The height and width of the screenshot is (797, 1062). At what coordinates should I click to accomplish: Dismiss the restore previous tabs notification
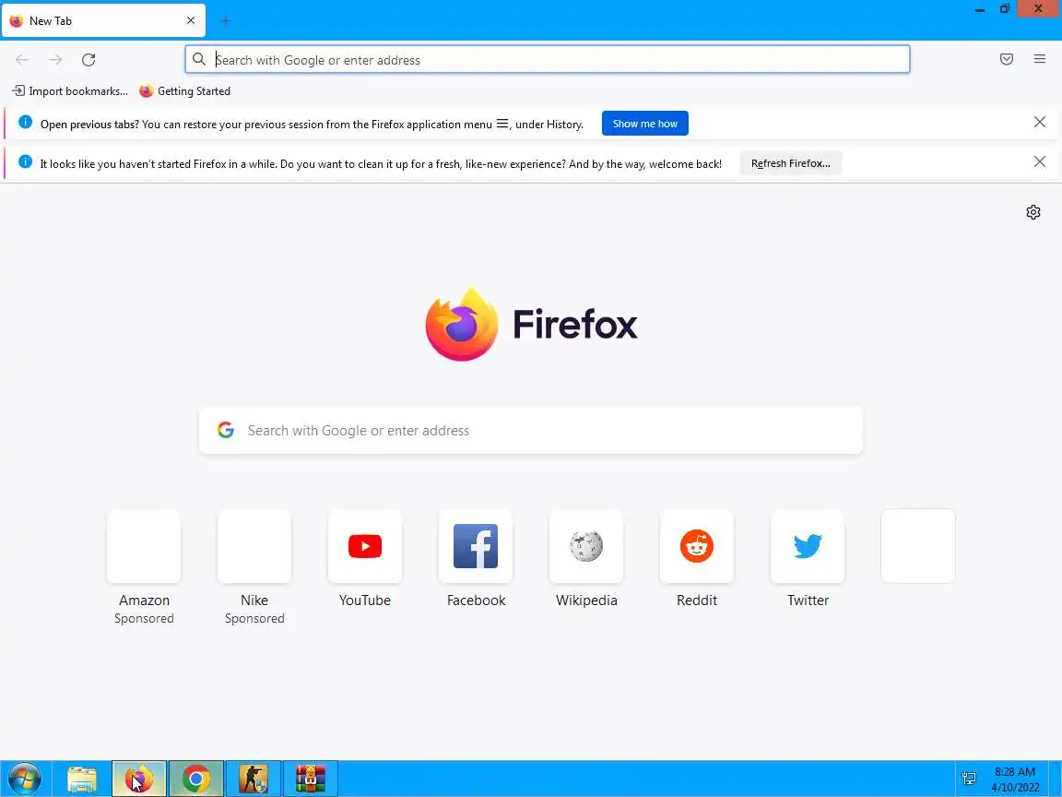pos(1040,122)
